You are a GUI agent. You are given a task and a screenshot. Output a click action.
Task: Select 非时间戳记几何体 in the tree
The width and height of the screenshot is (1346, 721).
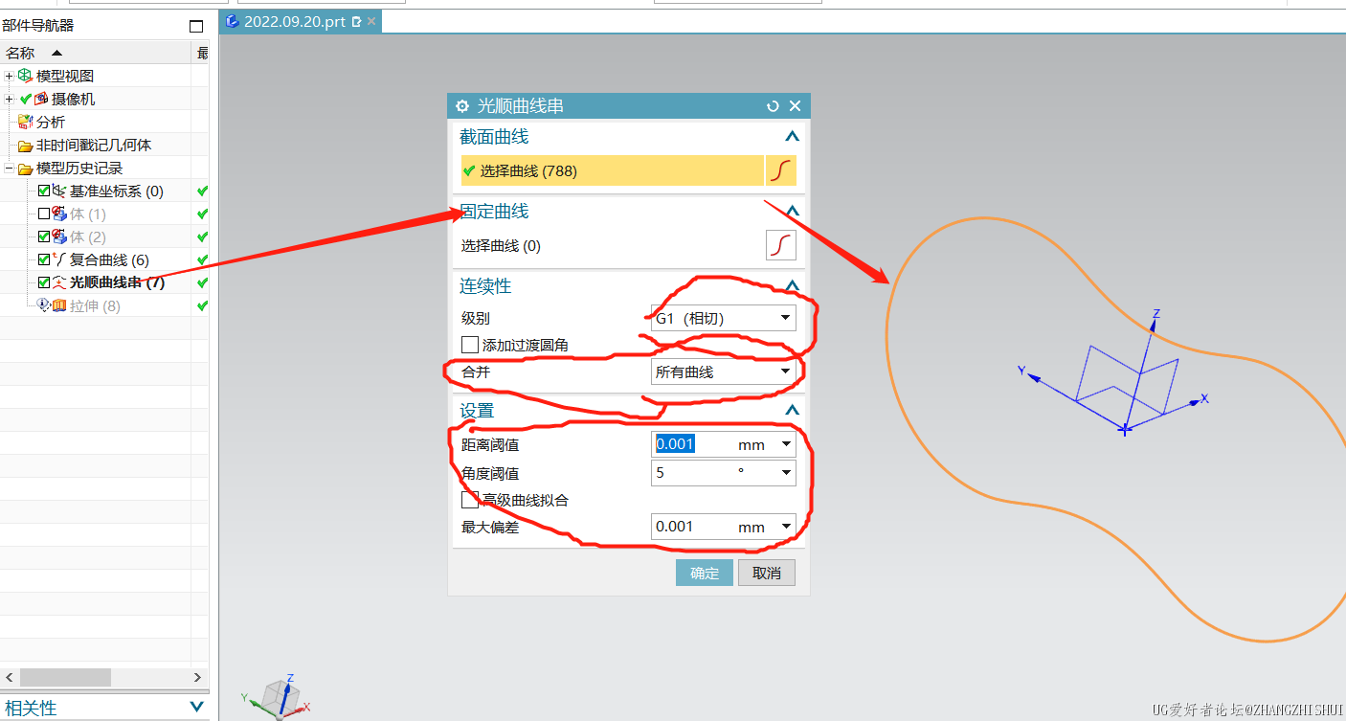pyautogui.click(x=94, y=146)
